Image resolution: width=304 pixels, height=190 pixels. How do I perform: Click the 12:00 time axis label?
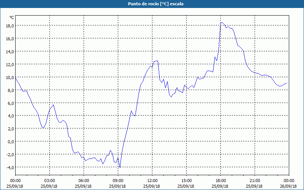click(152, 181)
